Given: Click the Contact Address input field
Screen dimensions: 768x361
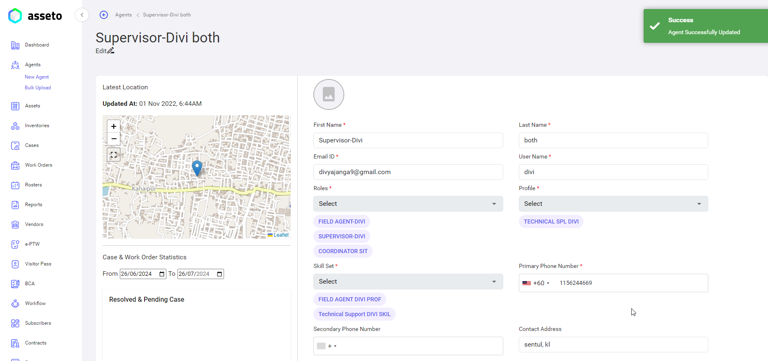Looking at the screenshot, I should tap(613, 345).
